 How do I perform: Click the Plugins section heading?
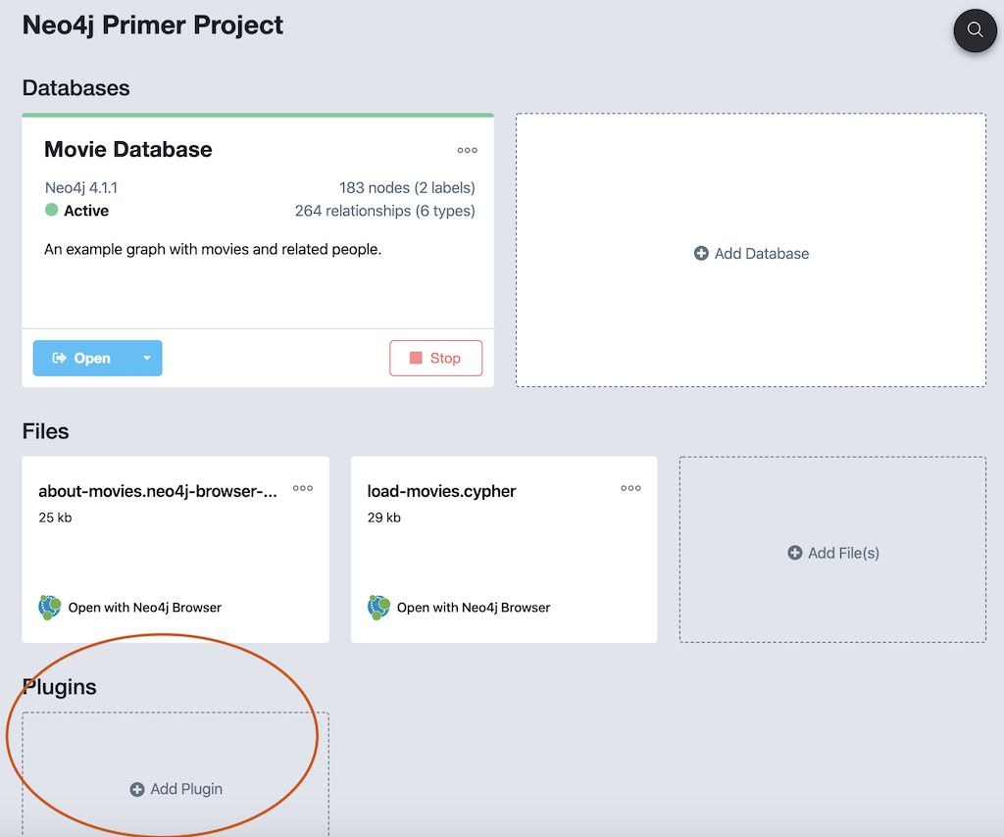pyautogui.click(x=60, y=687)
